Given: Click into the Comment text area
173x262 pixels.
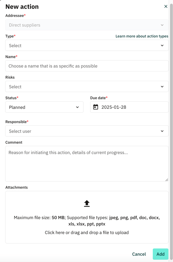Looking at the screenshot, I should pyautogui.click(x=87, y=164).
